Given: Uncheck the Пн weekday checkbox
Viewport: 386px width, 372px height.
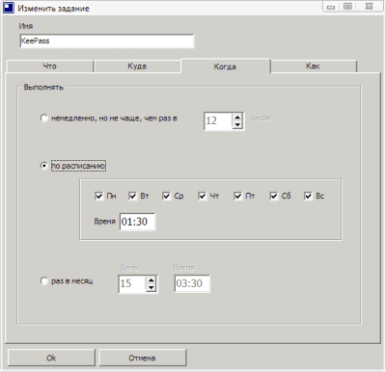Looking at the screenshot, I should click(98, 196).
